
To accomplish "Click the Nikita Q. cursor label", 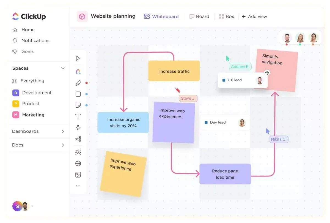I will coord(279,139).
